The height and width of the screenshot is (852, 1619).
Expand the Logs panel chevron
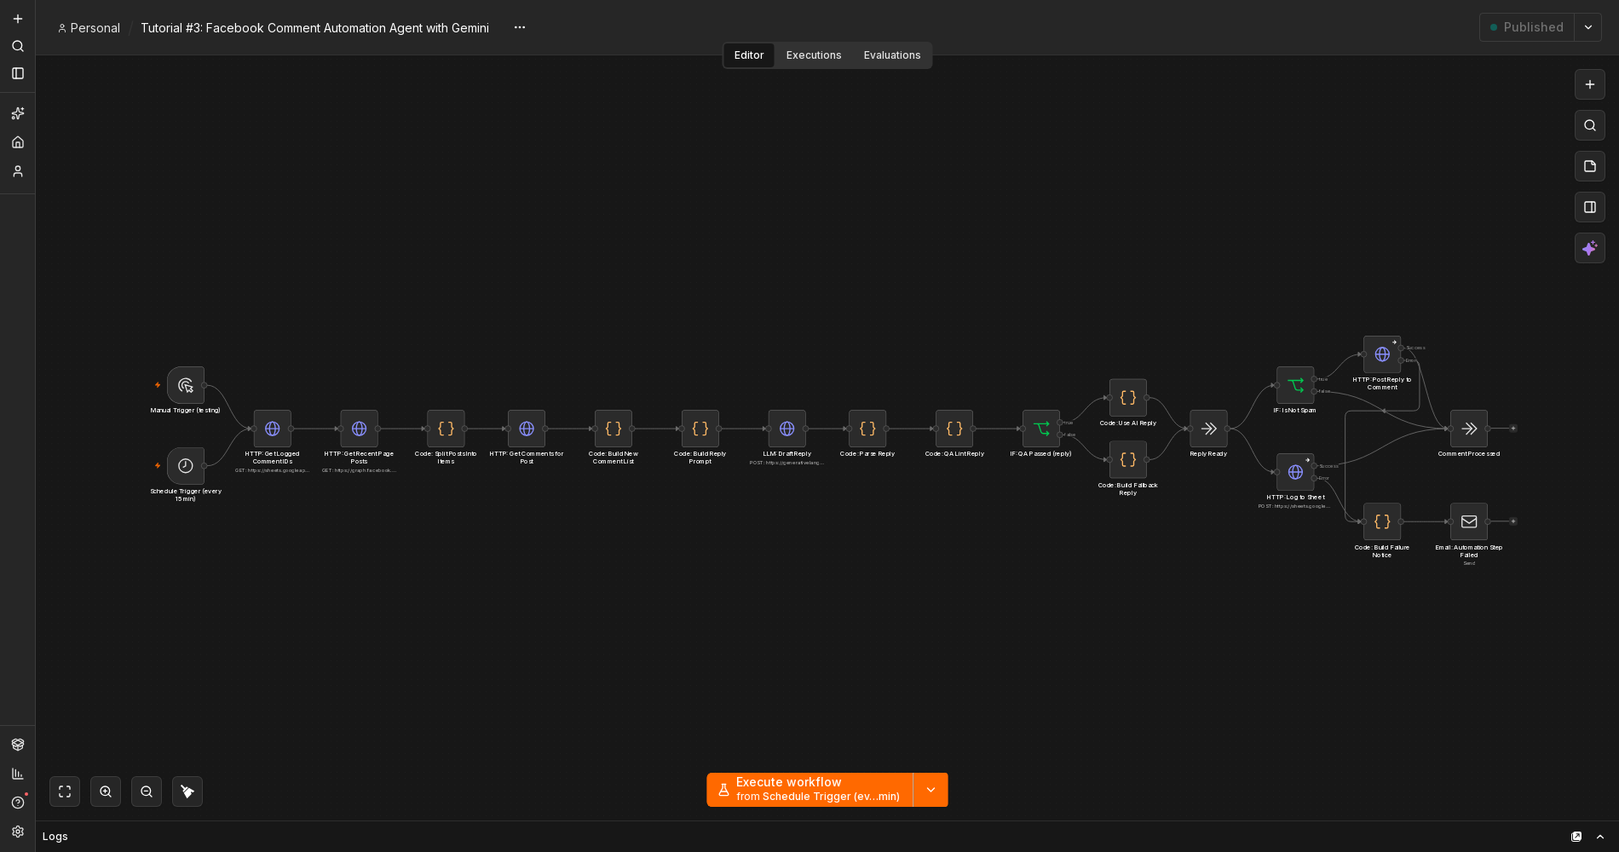click(x=1600, y=837)
